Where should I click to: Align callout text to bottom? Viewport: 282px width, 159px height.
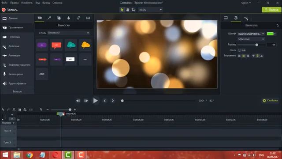(x=262, y=56)
